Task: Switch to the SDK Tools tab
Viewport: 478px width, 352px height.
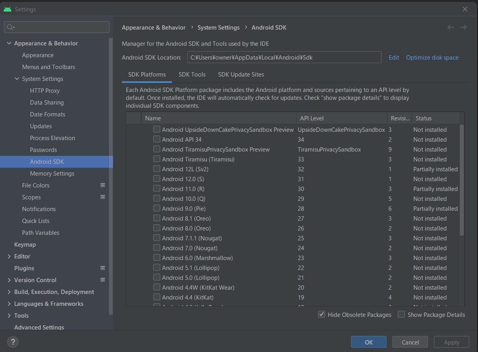Action: (192, 74)
